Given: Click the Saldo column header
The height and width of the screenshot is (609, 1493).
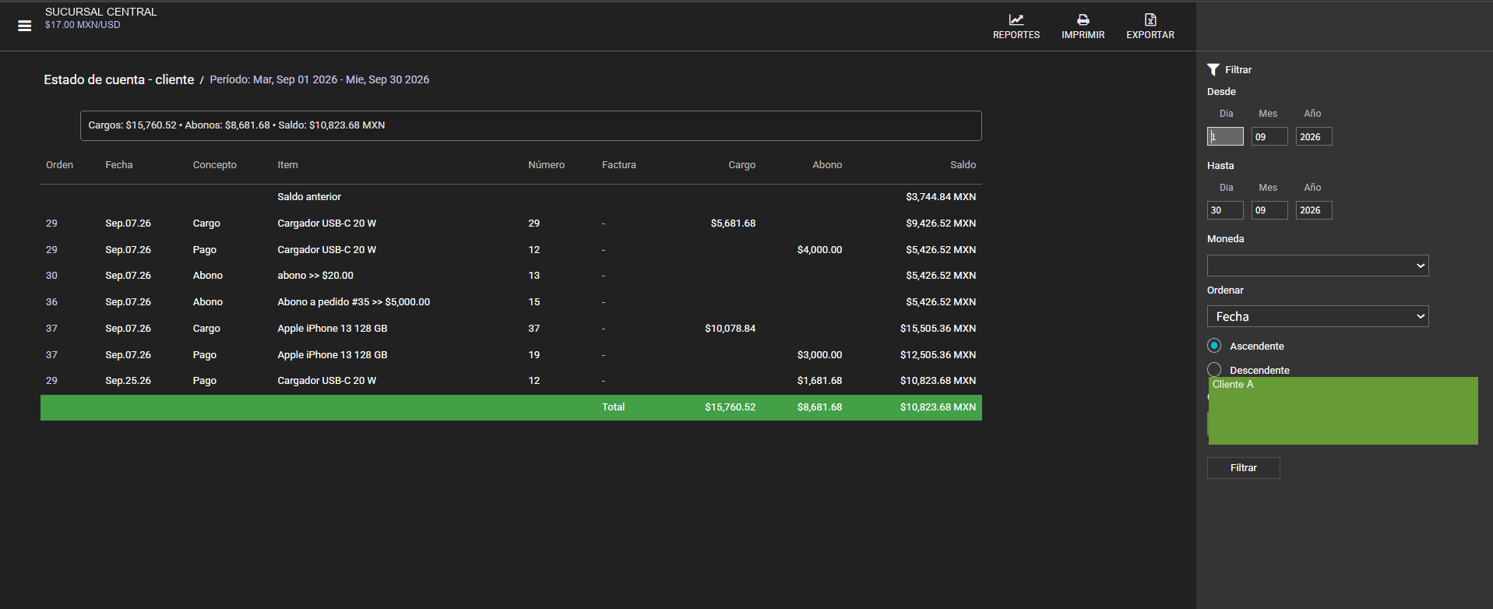Looking at the screenshot, I should (x=963, y=165).
